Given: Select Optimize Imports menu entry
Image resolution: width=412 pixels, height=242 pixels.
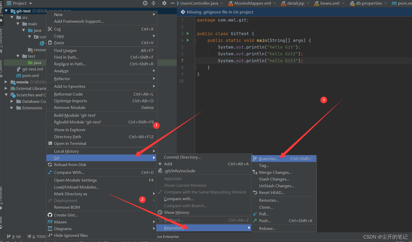Looking at the screenshot, I should click(102, 101).
